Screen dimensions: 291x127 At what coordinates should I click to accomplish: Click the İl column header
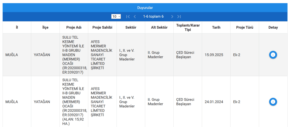coord(17,28)
